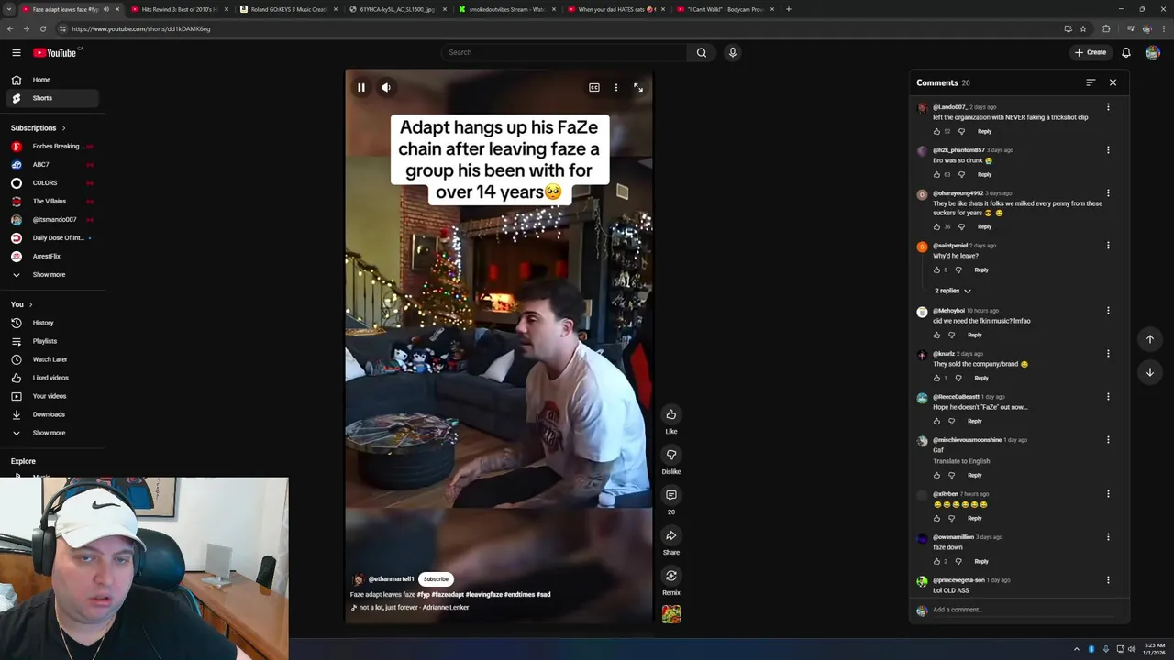
Task: Open The Villains subscription channel
Action: click(x=50, y=202)
